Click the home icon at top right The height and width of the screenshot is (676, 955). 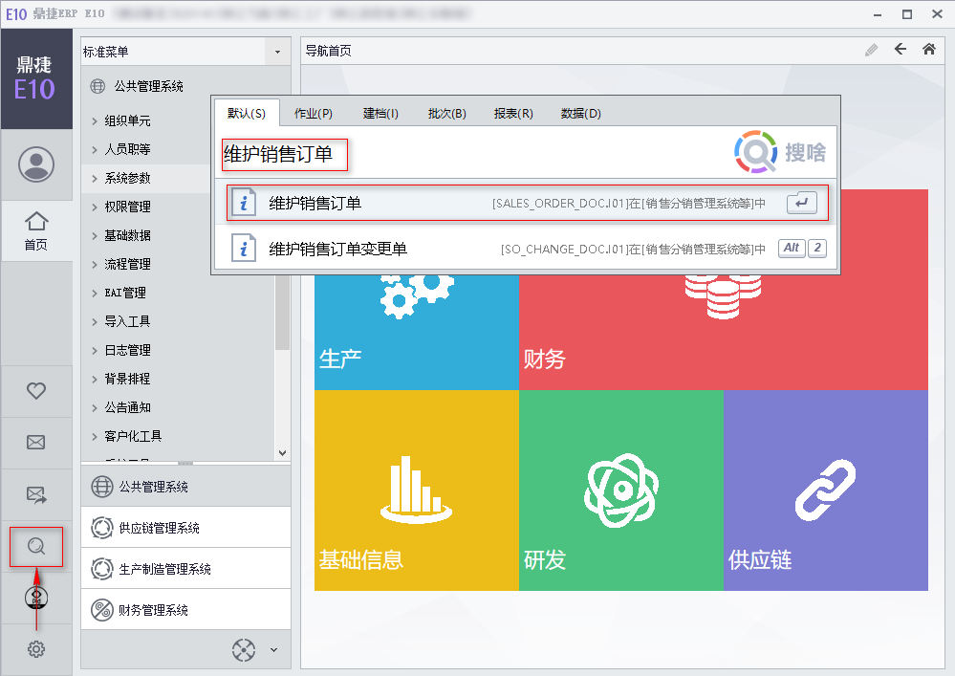(928, 50)
